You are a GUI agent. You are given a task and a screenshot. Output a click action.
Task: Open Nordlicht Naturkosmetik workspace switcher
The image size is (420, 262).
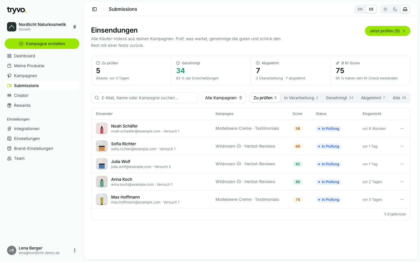(x=42, y=27)
